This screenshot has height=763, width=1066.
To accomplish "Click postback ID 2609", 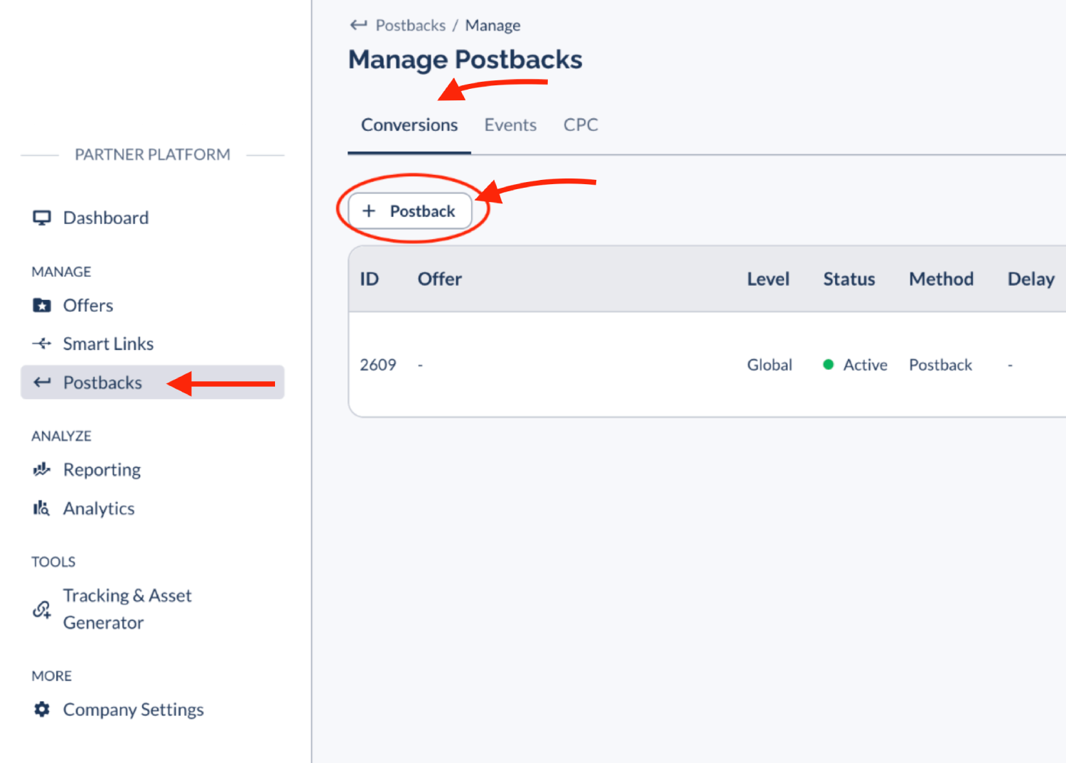I will pyautogui.click(x=378, y=365).
